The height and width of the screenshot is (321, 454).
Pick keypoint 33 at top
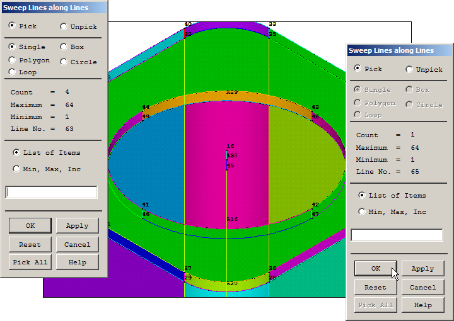pos(272,24)
